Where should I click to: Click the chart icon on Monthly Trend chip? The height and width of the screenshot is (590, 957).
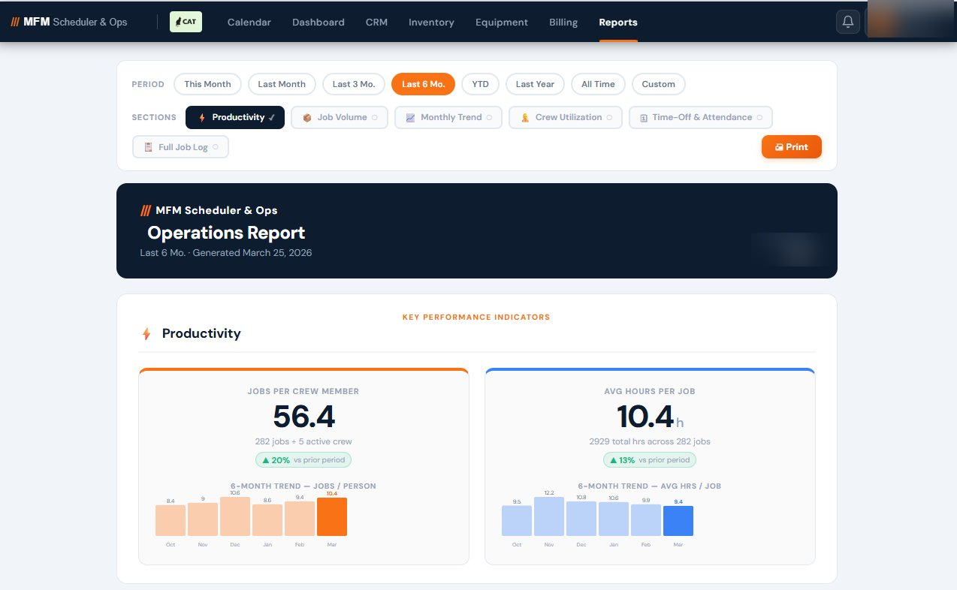[409, 117]
